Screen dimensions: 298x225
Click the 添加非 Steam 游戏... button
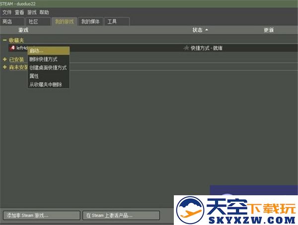[42, 215]
